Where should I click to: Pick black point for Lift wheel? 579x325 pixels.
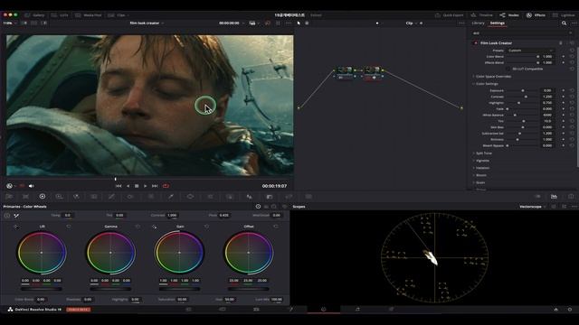pyautogui.click(x=15, y=227)
